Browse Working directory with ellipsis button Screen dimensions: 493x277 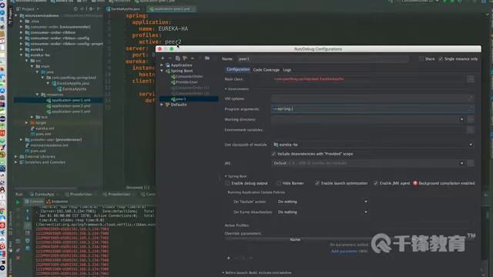[471, 119]
